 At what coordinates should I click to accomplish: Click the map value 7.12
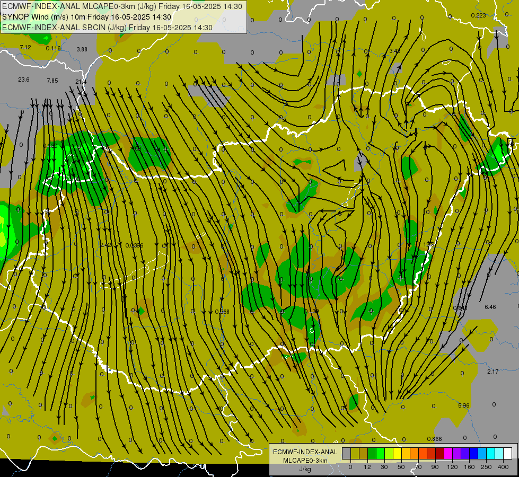coord(25,47)
